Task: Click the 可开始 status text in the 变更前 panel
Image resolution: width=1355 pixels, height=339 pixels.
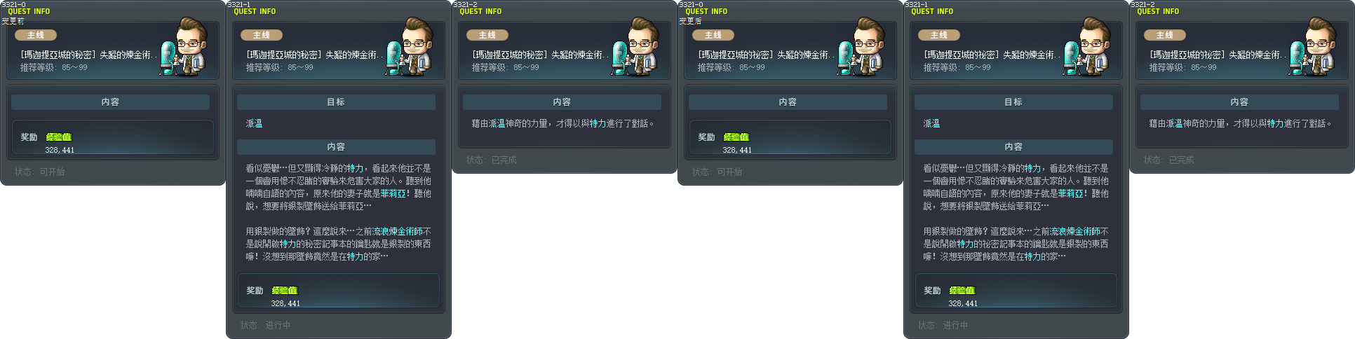Action: (52, 172)
